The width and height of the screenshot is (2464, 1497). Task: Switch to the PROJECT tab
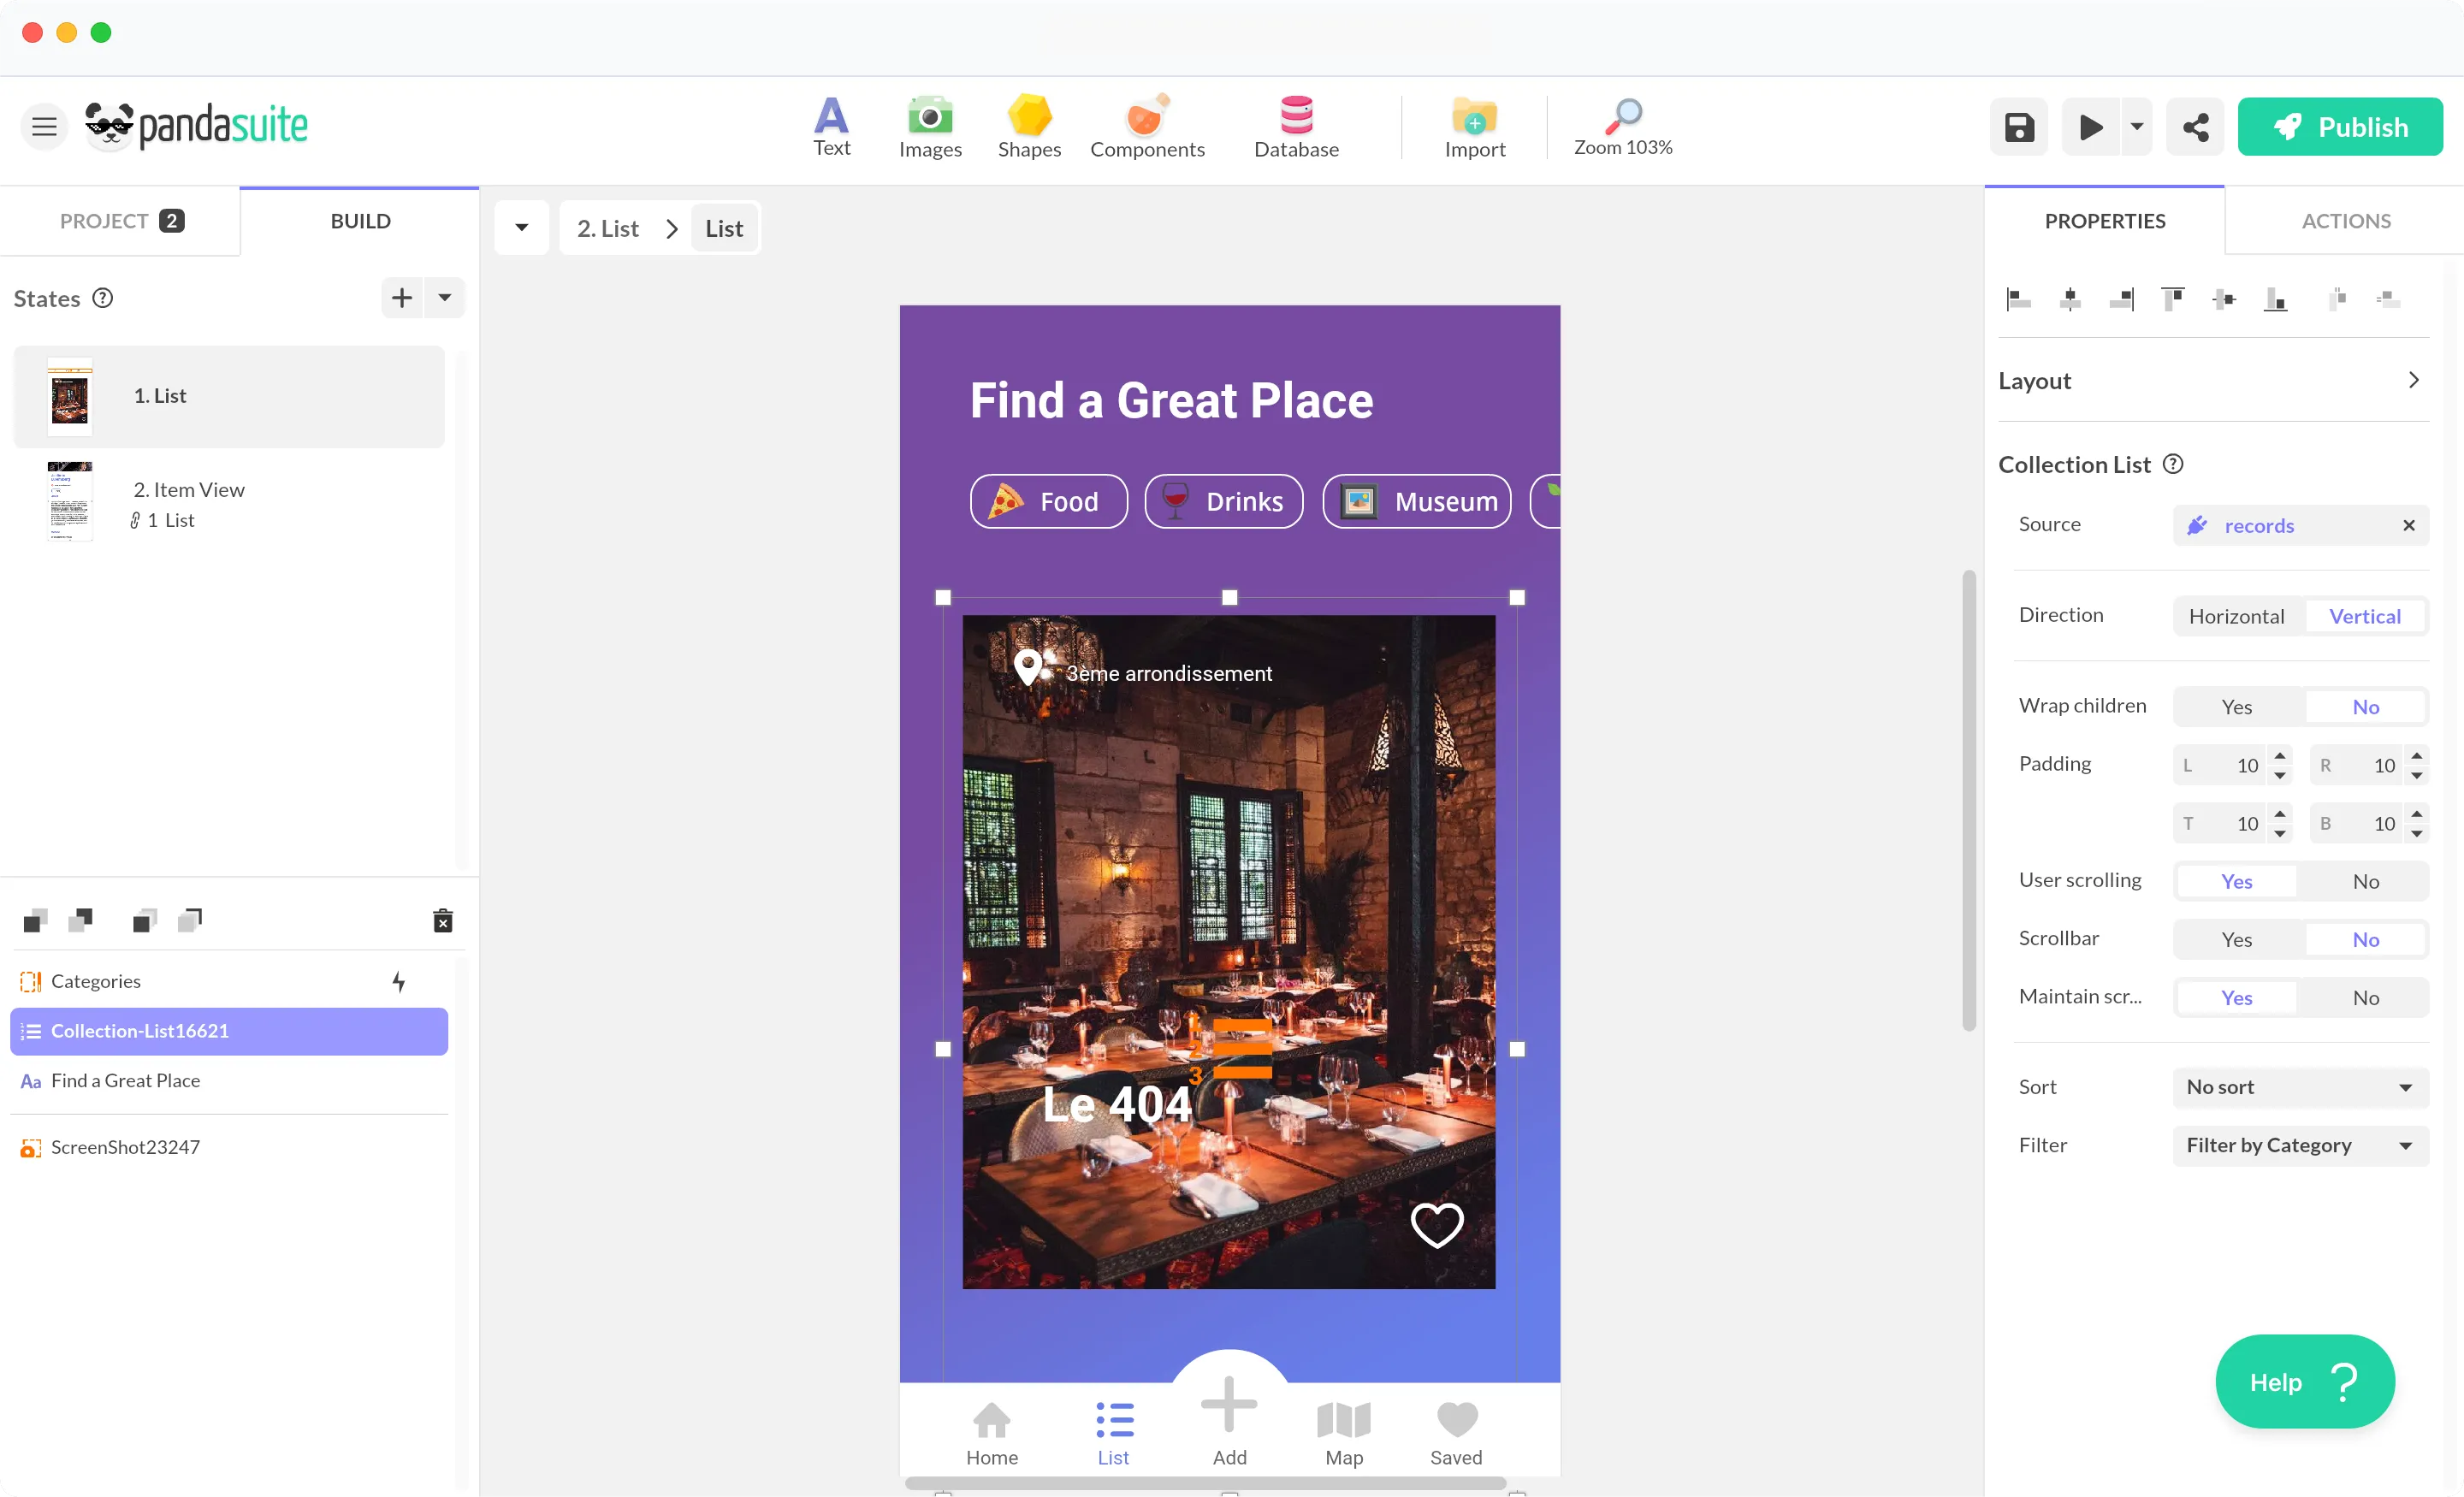coord(120,221)
